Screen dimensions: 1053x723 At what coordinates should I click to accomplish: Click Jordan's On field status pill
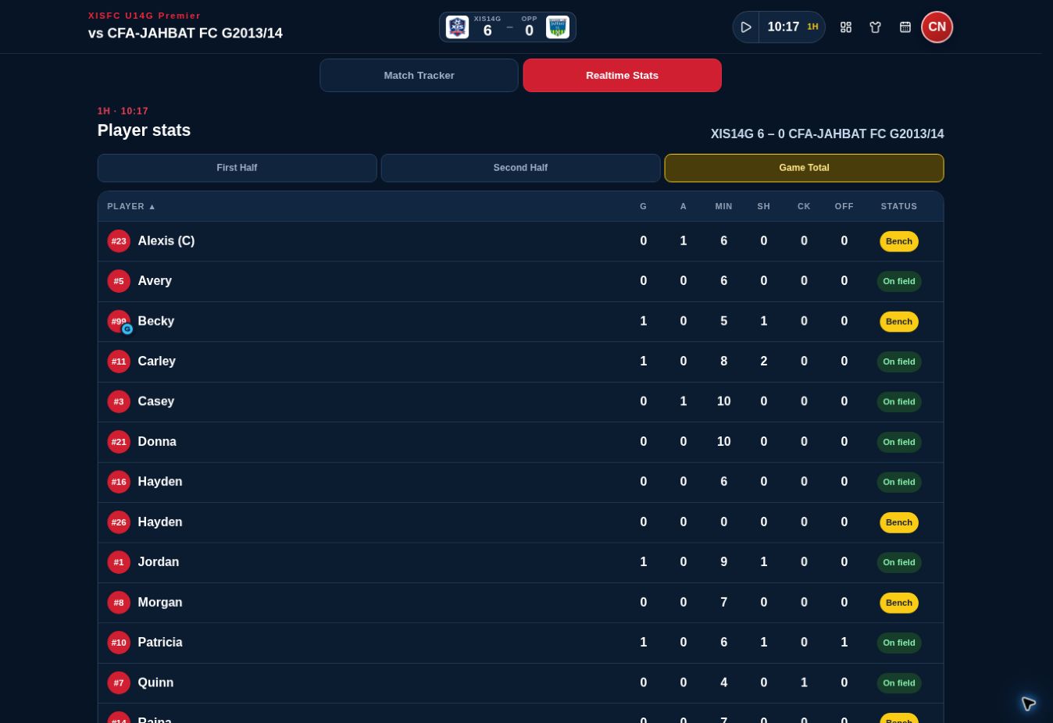click(899, 562)
